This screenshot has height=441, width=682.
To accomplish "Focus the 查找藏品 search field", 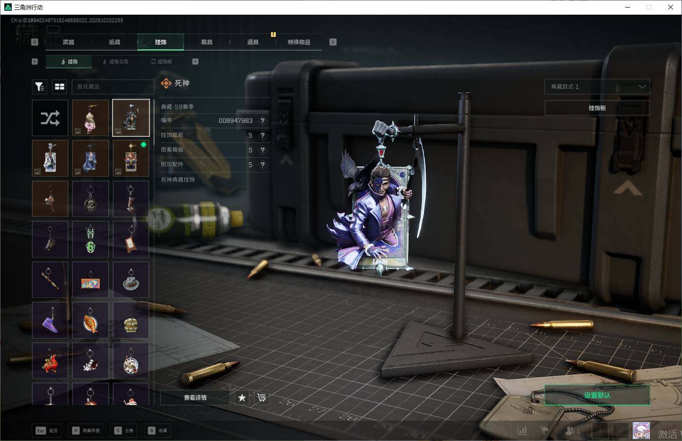I will click(113, 87).
